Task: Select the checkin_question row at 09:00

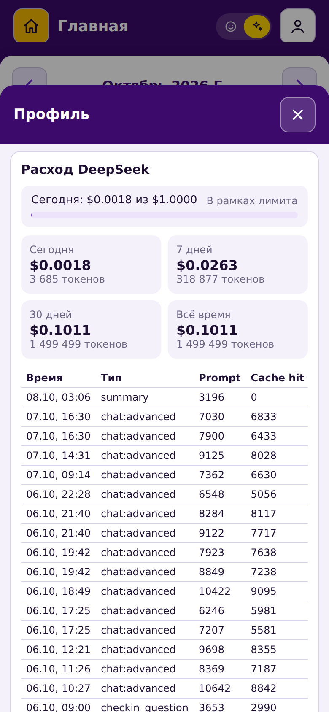Action: (x=164, y=706)
